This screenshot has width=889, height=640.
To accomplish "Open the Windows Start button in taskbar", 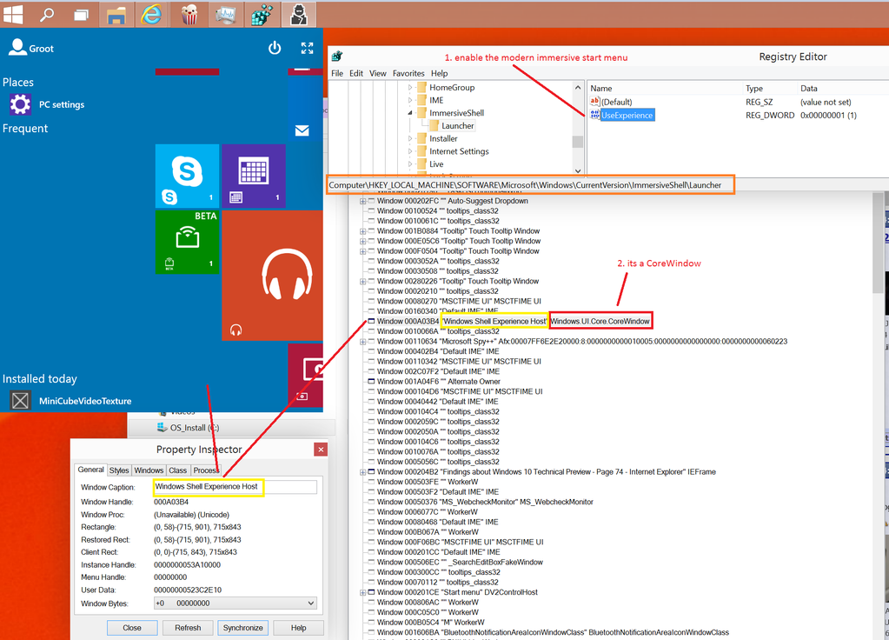I will [x=12, y=14].
